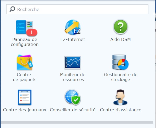This screenshot has width=156, height=128.
Task: Click the "Gestionnaire de stockage" label
Action: 120,77
